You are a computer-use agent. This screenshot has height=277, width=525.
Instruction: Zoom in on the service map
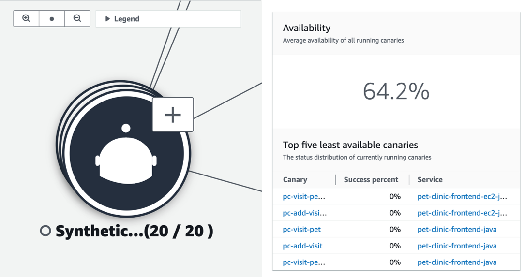26,18
